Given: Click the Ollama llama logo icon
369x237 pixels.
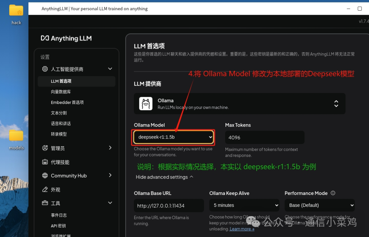Looking at the screenshot, I should [x=146, y=104].
